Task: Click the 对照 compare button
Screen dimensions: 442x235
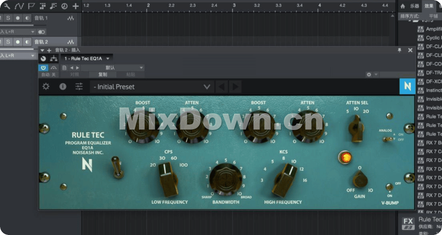Action: (74, 74)
